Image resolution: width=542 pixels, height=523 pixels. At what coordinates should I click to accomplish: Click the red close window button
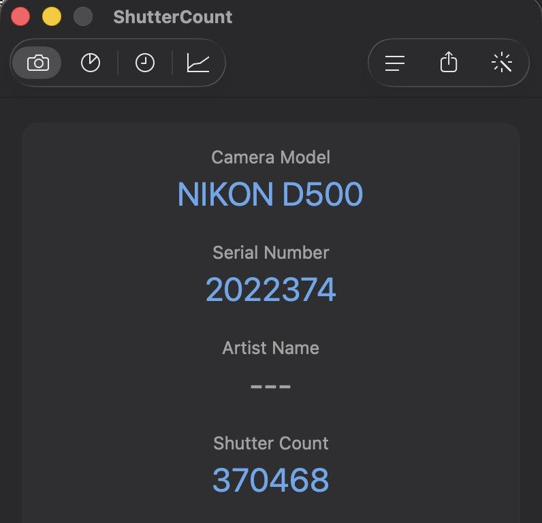click(x=20, y=16)
